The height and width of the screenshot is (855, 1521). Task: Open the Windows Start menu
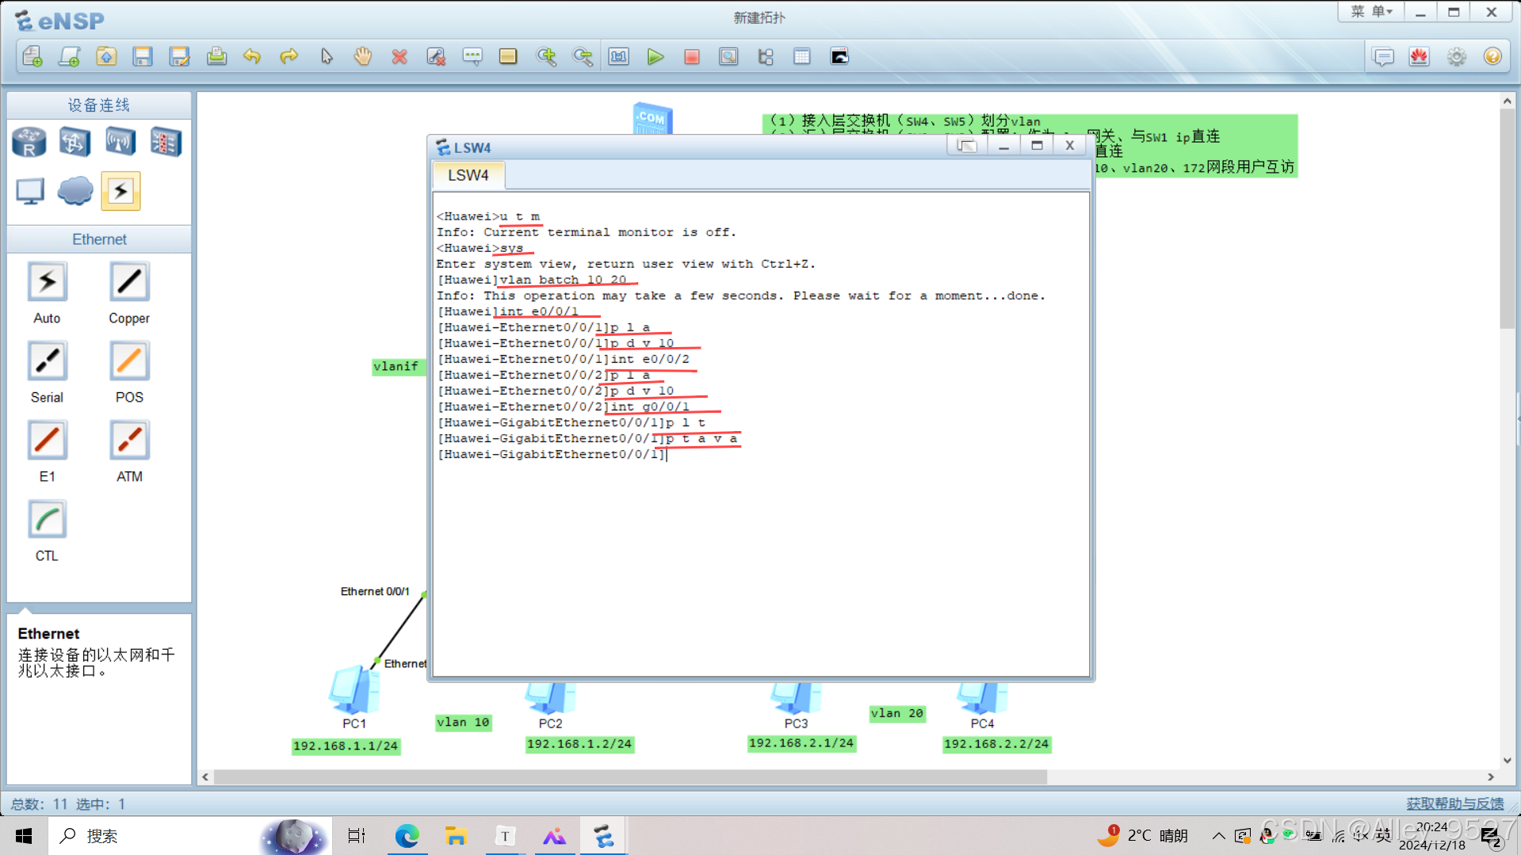(x=24, y=836)
